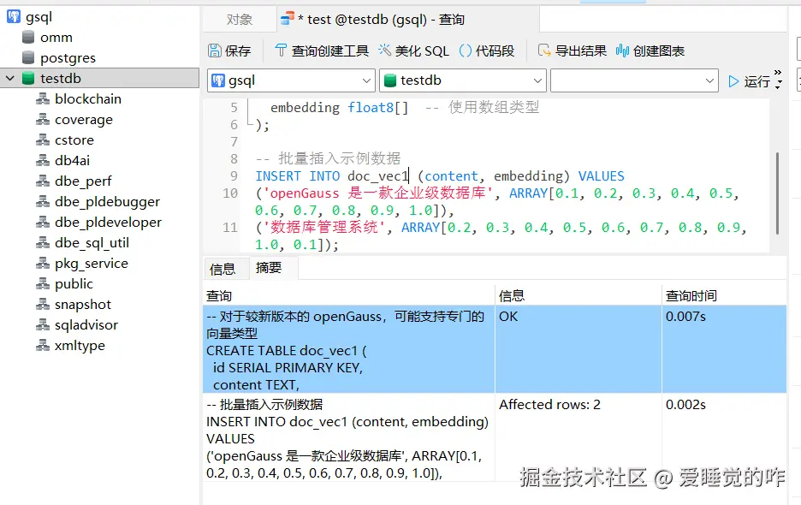
Task: Switch to the 对象 tab
Action: point(240,20)
